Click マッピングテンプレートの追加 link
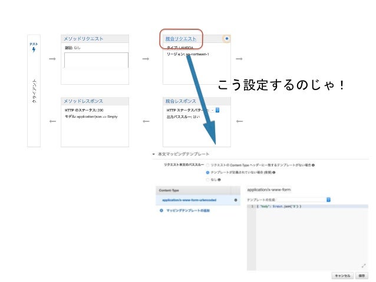 click(188, 210)
